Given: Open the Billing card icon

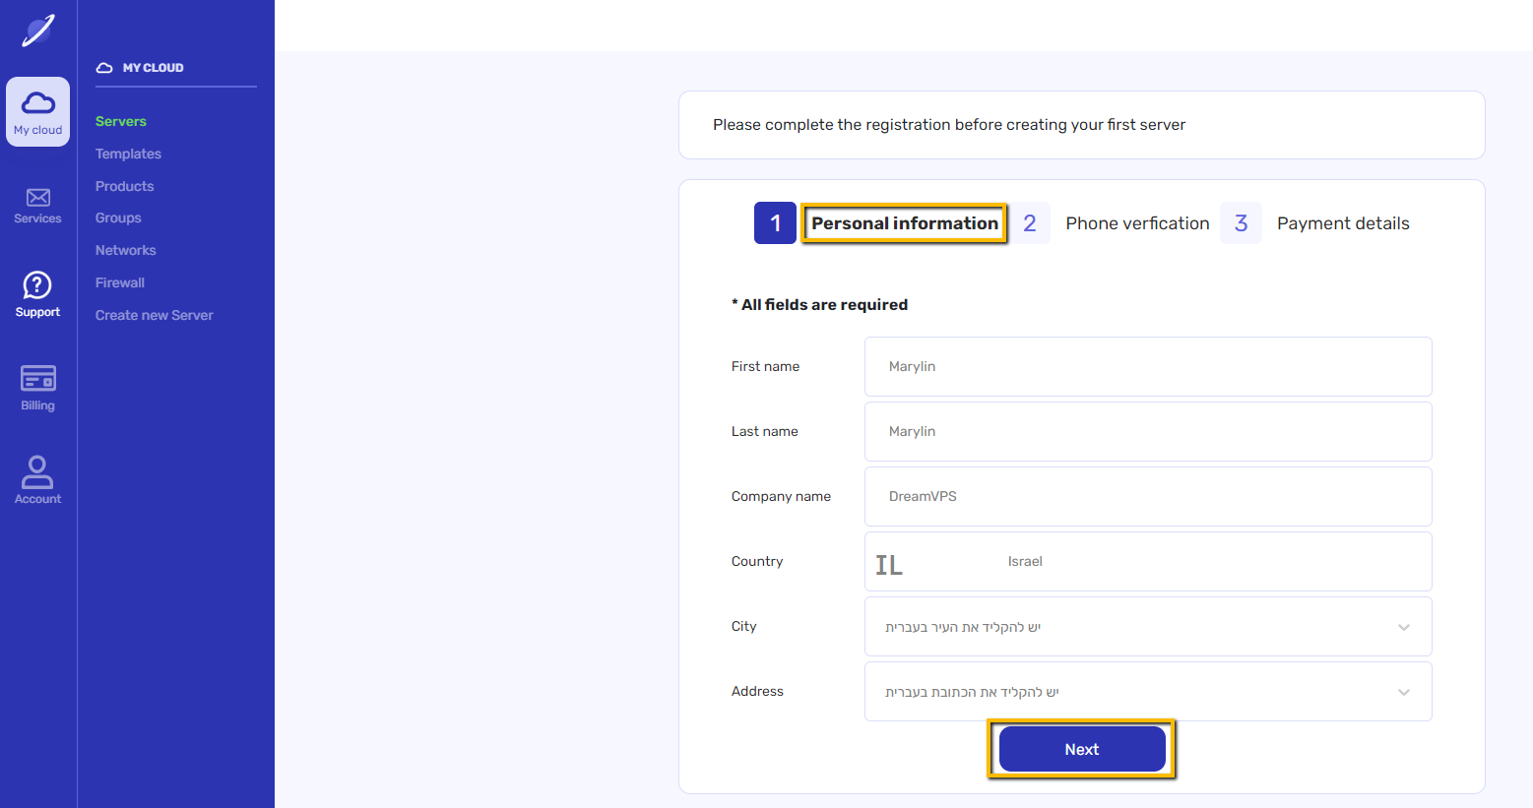Looking at the screenshot, I should [38, 378].
